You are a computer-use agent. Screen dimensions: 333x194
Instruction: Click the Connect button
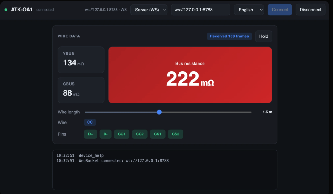click(280, 10)
